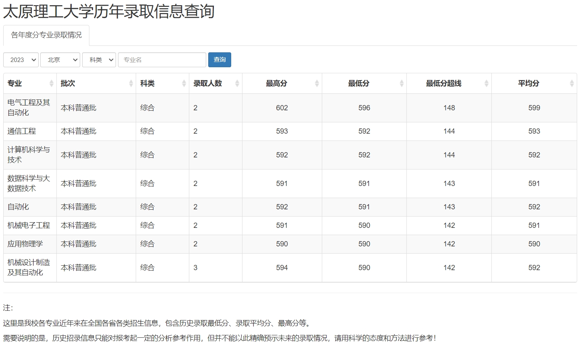This screenshot has height=343, width=582.
Task: Select the 电气工程及其自动化 major cell
Action: click(30, 108)
